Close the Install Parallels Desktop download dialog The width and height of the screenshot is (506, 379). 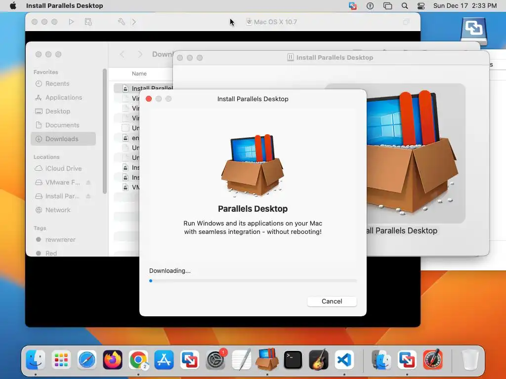(x=149, y=99)
